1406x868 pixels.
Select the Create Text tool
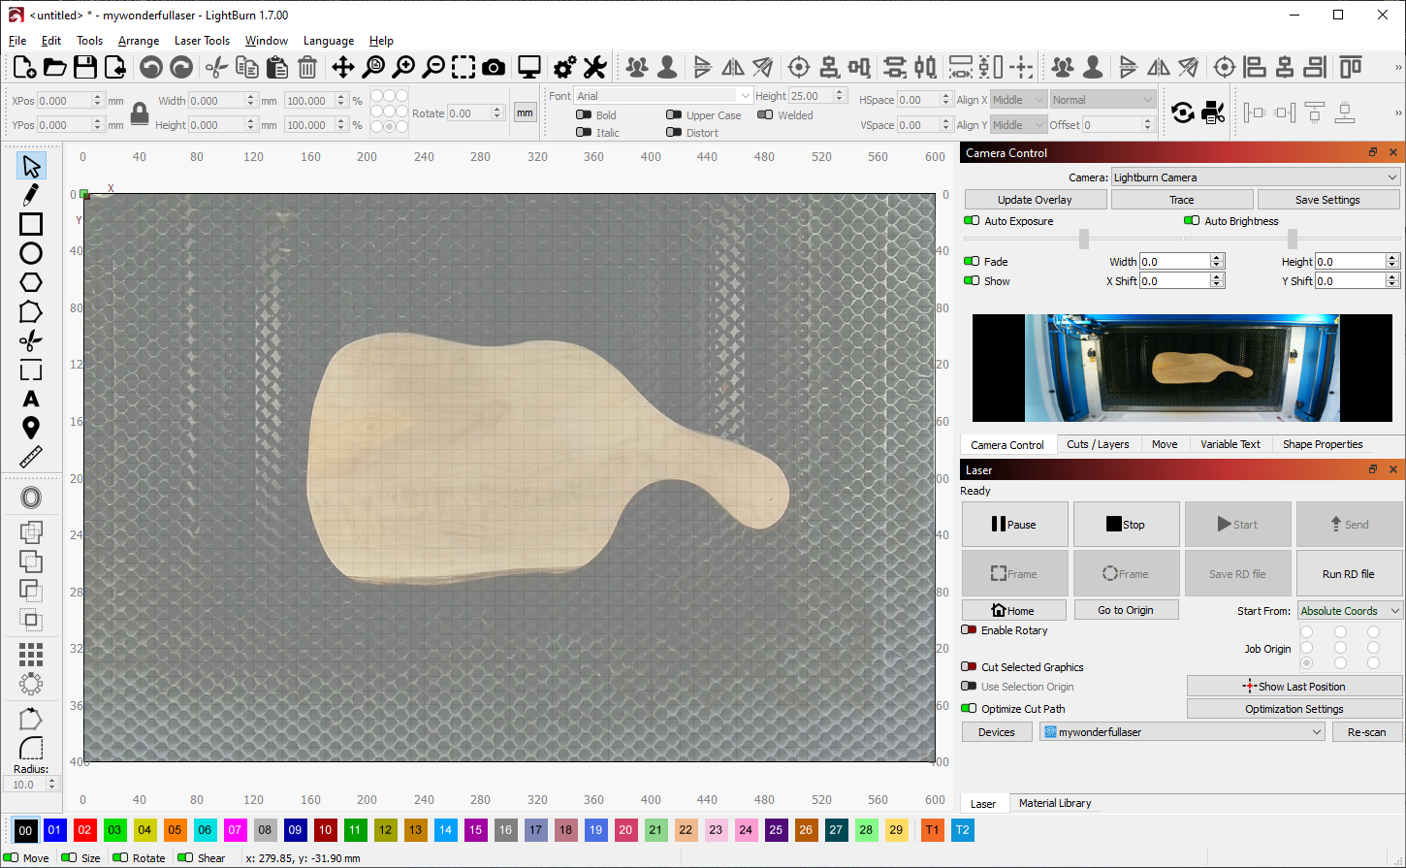[31, 399]
